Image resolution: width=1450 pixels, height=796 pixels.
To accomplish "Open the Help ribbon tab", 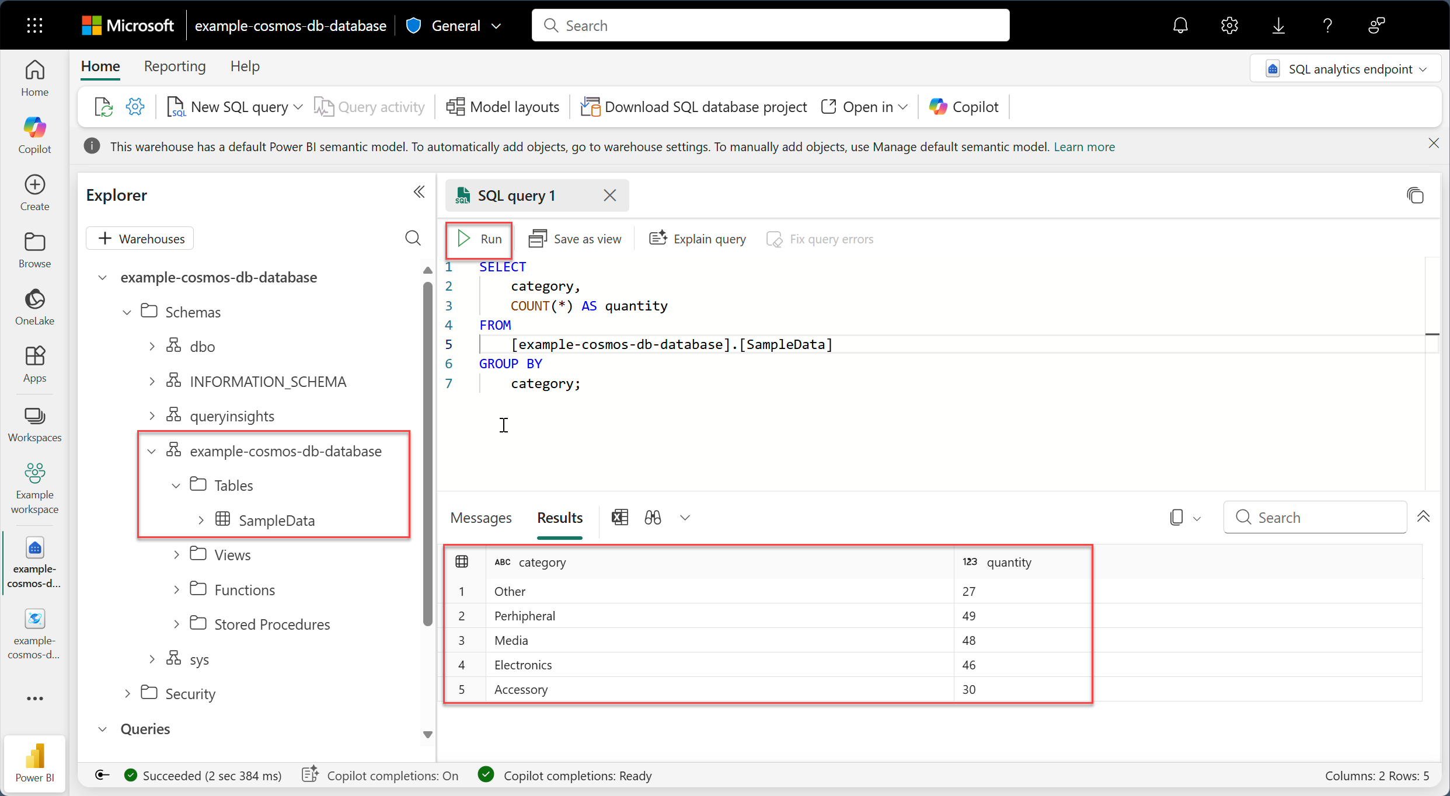I will pyautogui.click(x=245, y=66).
